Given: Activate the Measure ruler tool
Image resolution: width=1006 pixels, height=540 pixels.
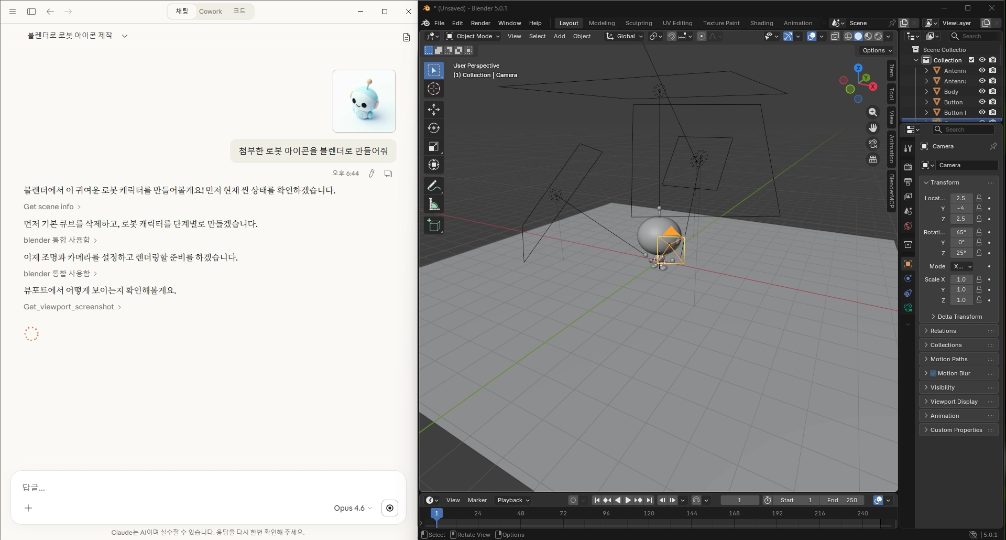Looking at the screenshot, I should pos(433,204).
